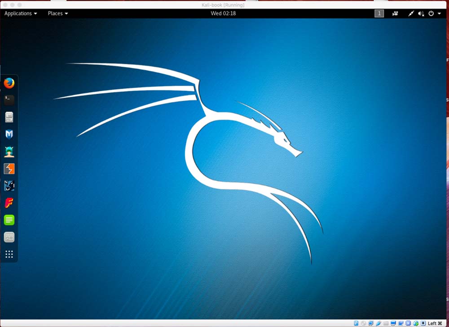This screenshot has width=449, height=327.
Task: Open the Files manager icon
Action: coord(9,117)
